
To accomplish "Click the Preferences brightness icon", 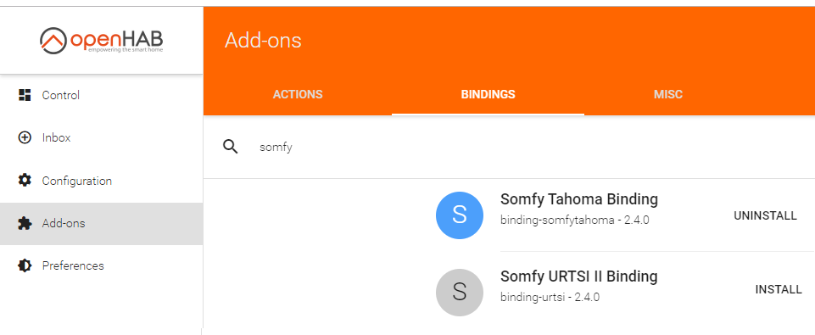I will pyautogui.click(x=25, y=265).
